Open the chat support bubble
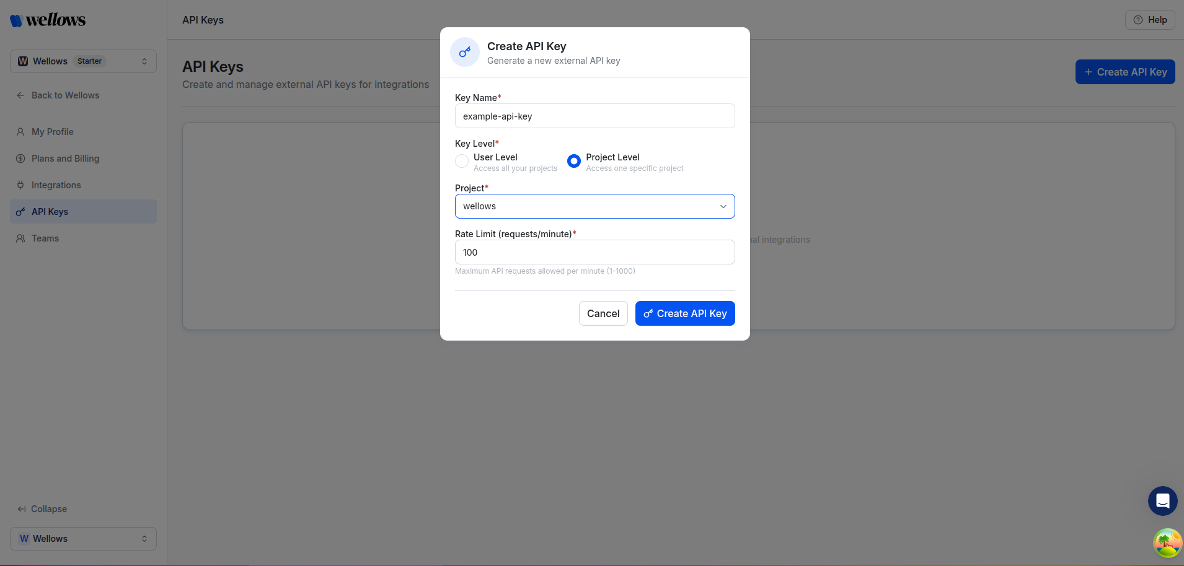This screenshot has height=566, width=1184. pyautogui.click(x=1162, y=500)
